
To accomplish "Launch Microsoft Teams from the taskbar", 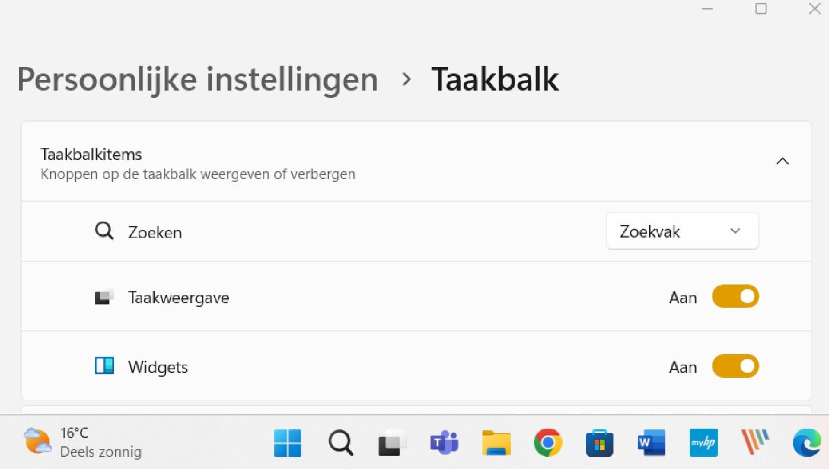I will click(444, 442).
